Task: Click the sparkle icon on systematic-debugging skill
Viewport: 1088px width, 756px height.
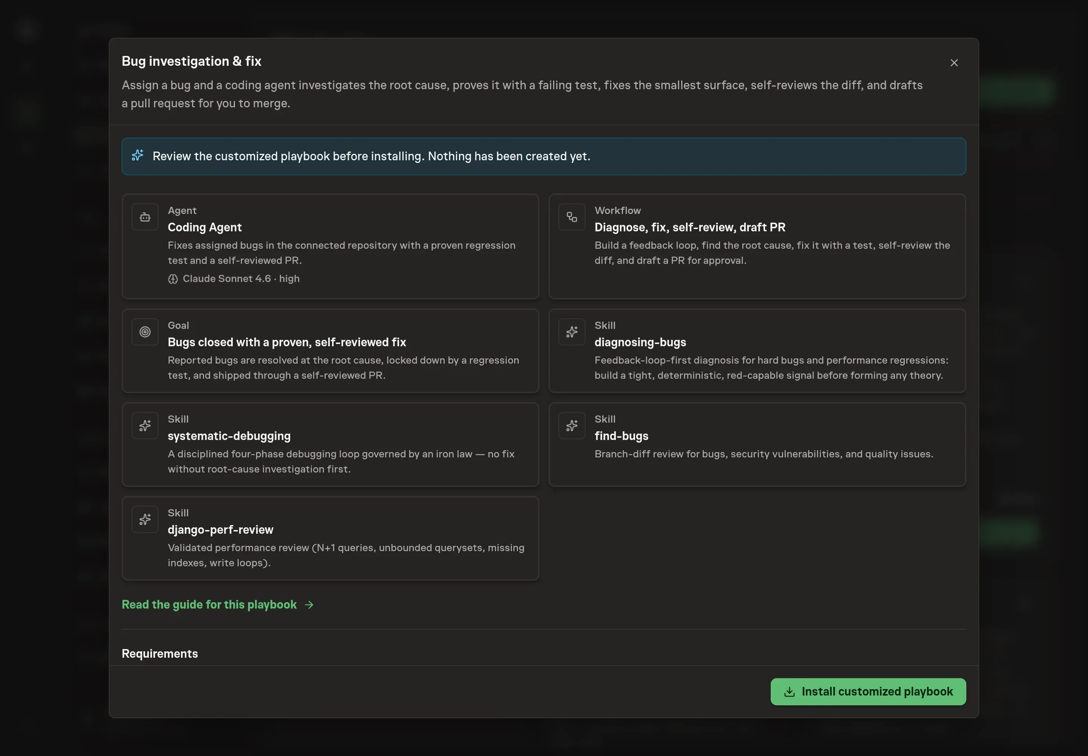Action: pos(145,426)
